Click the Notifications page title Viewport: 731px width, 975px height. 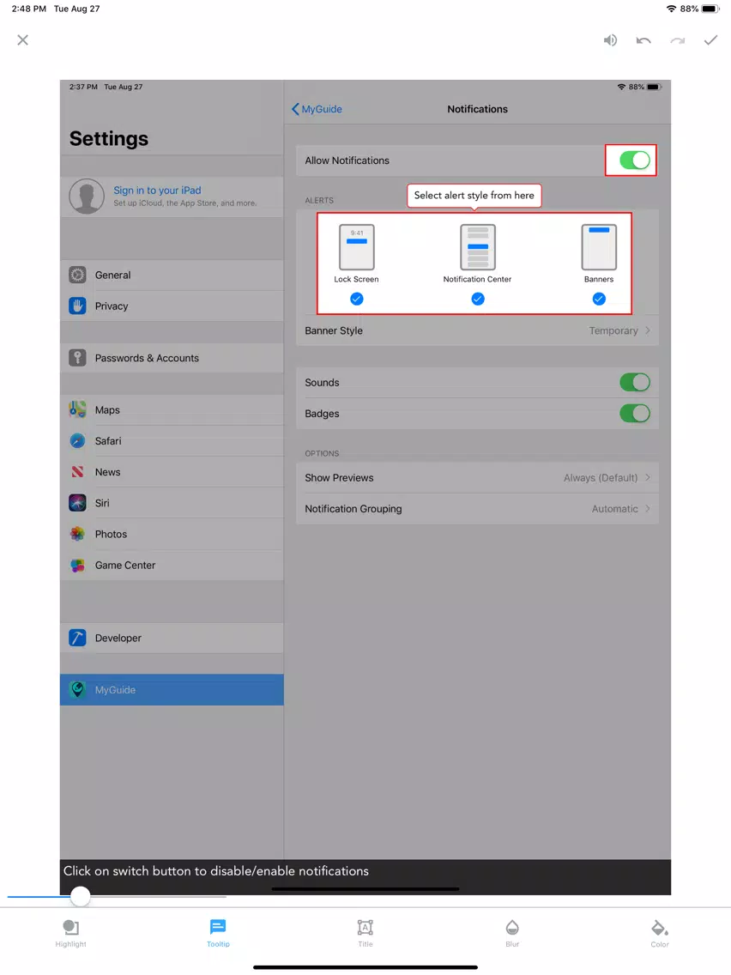pos(477,109)
